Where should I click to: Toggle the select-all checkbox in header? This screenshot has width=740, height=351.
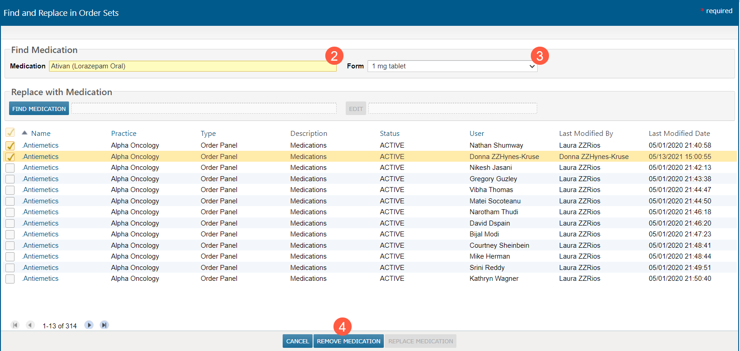pyautogui.click(x=10, y=133)
